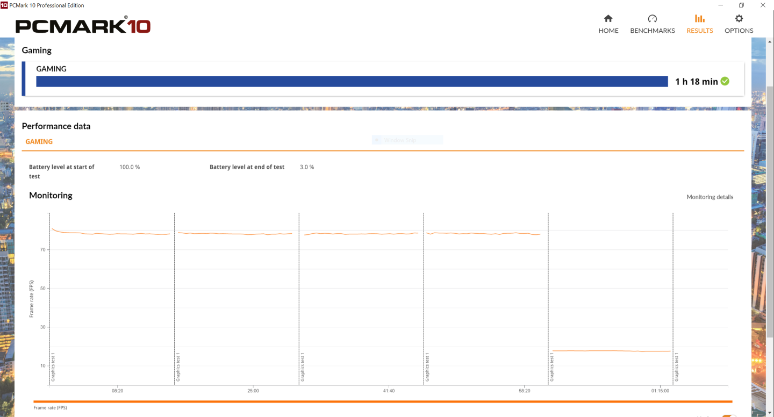Select the Results bar-chart icon

(x=699, y=18)
